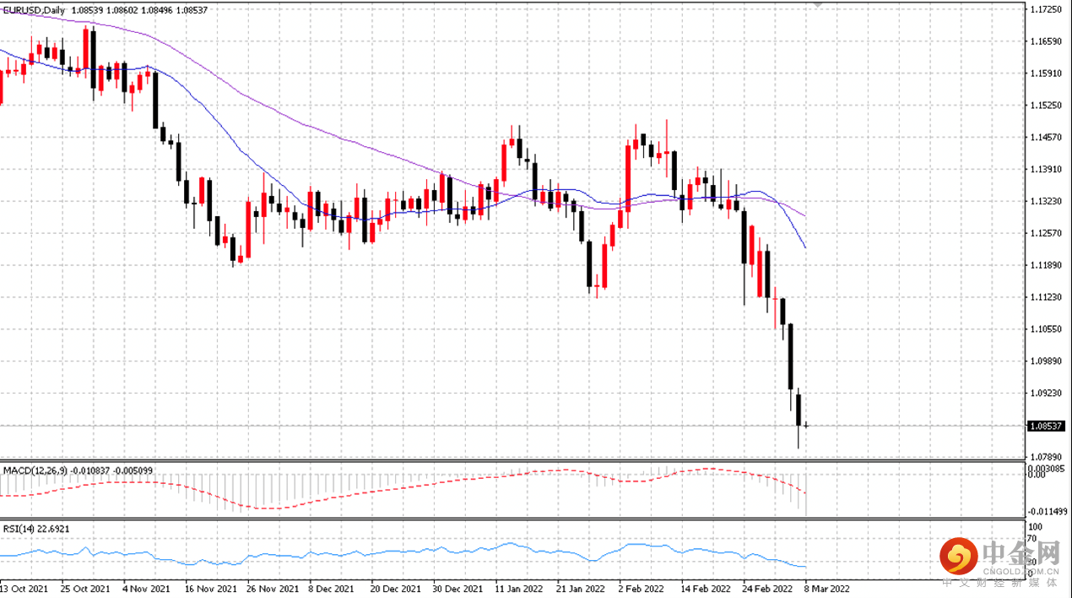1072x598 pixels.
Task: Click the current price tag 1.08537
Action: (x=1046, y=426)
